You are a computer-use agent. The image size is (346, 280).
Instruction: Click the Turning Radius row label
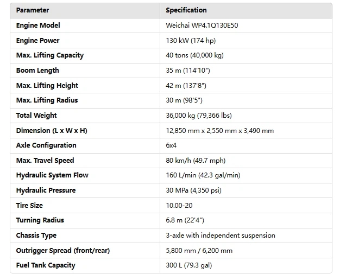pyautogui.click(x=40, y=220)
